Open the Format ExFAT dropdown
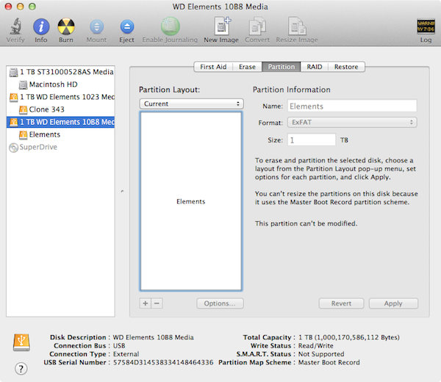 coord(352,122)
